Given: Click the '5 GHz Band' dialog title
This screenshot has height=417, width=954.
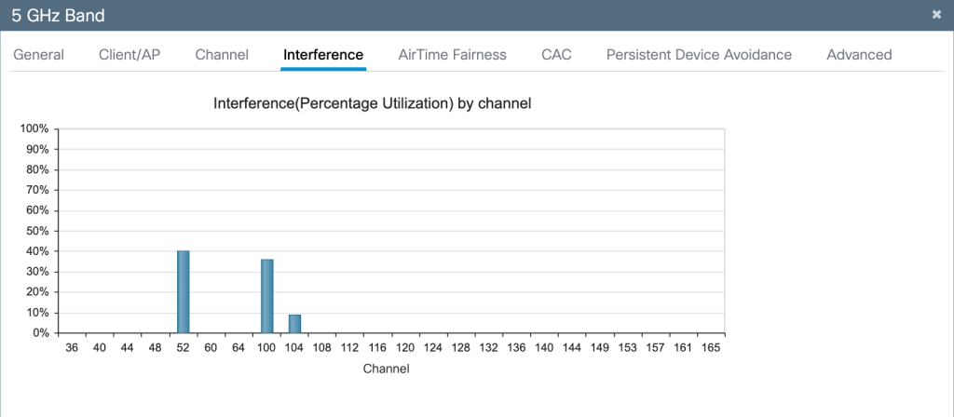Looking at the screenshot, I should point(59,15).
